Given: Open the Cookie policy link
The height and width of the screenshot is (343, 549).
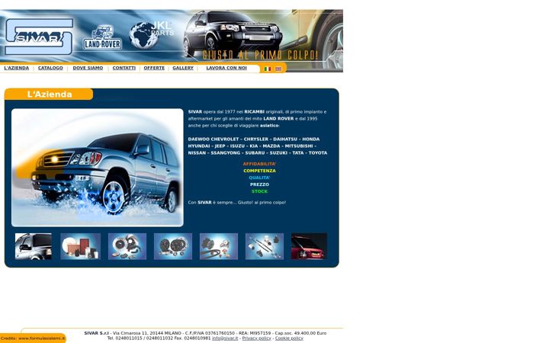Looking at the screenshot, I should 289,338.
